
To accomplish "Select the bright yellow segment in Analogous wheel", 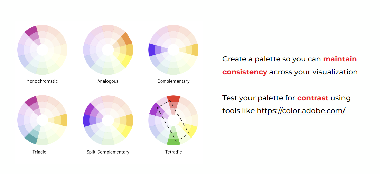I will coord(126,61).
